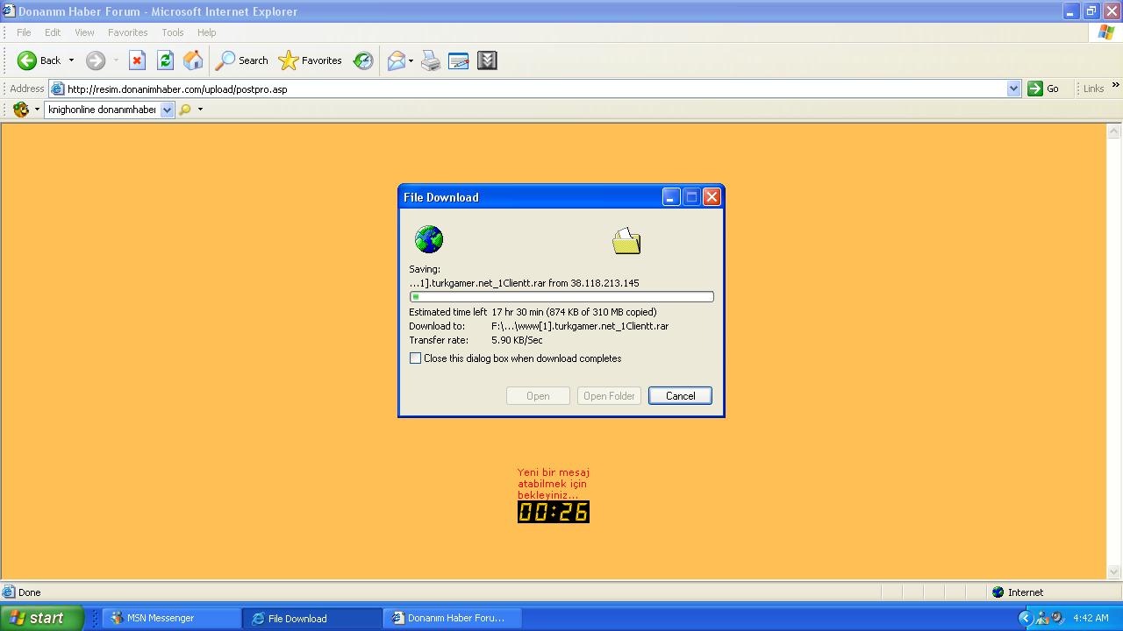Image resolution: width=1123 pixels, height=631 pixels.
Task: Open the Back button history dropdown arrow
Action: pos(71,60)
